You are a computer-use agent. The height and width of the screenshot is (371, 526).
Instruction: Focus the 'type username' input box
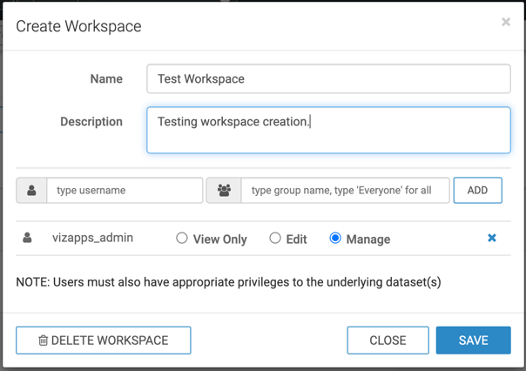(125, 190)
